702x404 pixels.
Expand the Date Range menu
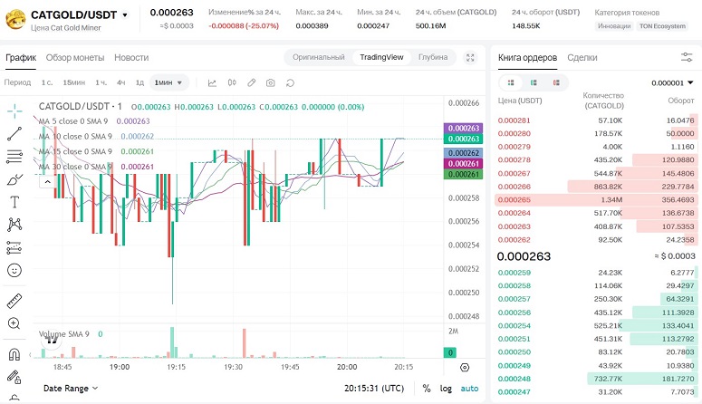71,389
